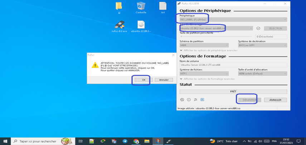Click the DÉMARRER button in Rufus
Image resolution: width=306 pixels, height=145 pixels.
[x=249, y=100]
